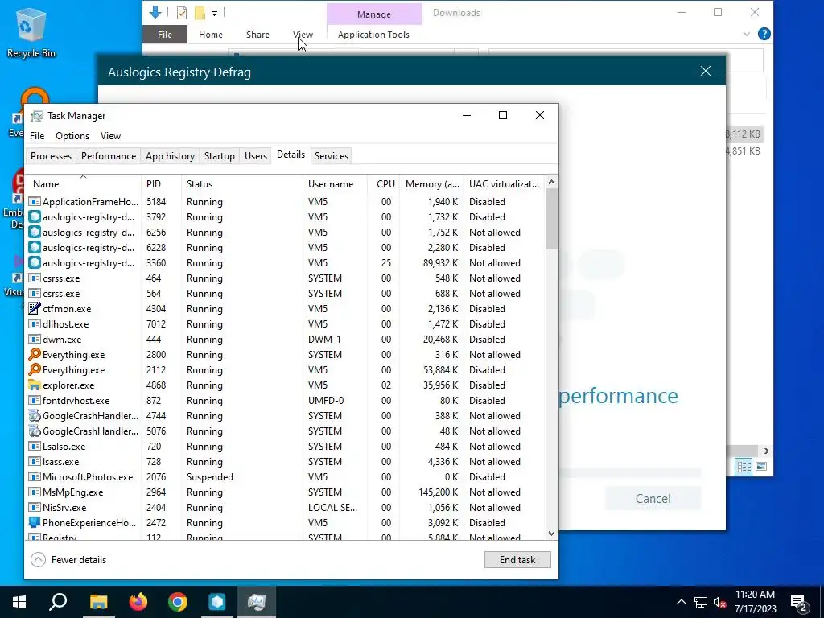Switch to Auslogics Registry Defrag taskbar icon

coord(217,602)
